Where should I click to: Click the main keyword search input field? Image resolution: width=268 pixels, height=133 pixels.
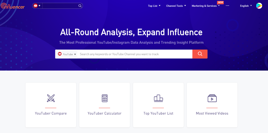[135, 54]
